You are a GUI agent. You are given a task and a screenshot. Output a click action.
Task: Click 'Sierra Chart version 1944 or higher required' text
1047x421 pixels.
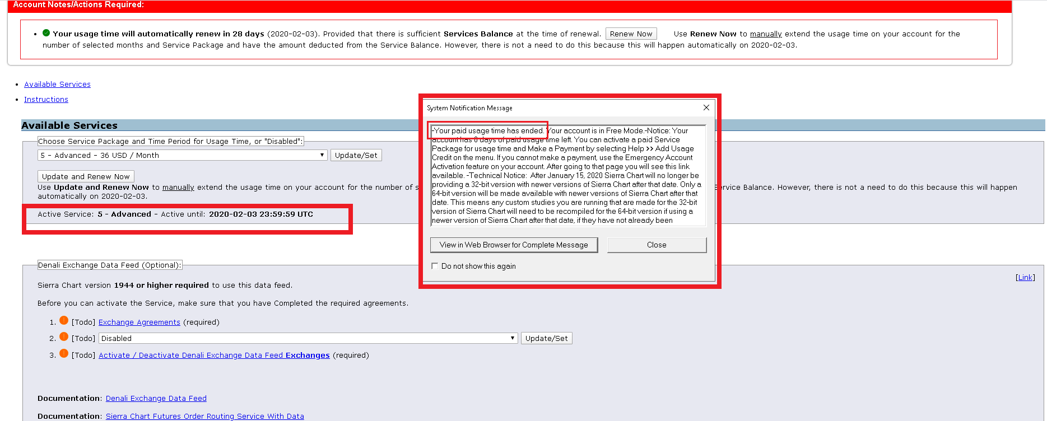123,286
